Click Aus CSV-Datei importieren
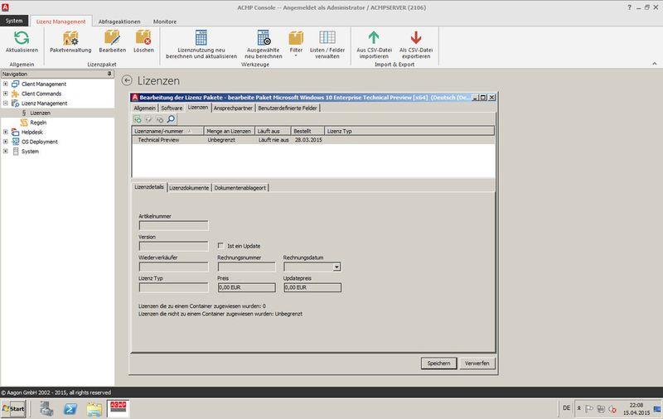Screen dimensions: 663x419 (374, 37)
